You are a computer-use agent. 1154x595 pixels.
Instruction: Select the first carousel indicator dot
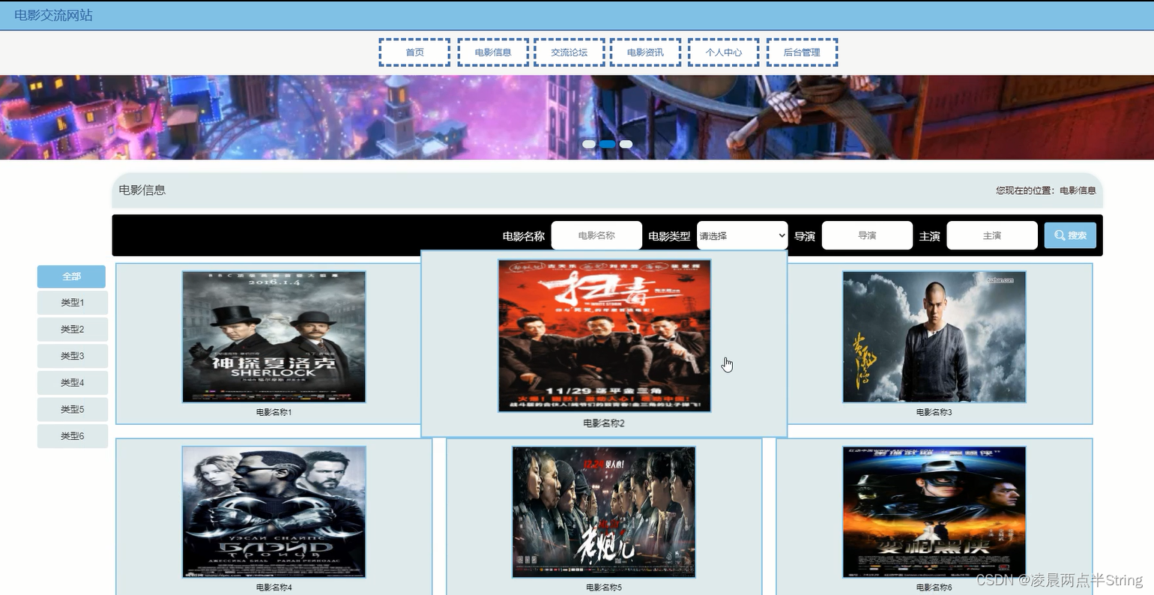589,144
